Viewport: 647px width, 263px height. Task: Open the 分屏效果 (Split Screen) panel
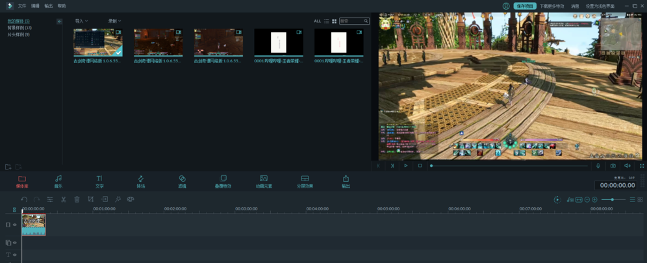pos(305,181)
